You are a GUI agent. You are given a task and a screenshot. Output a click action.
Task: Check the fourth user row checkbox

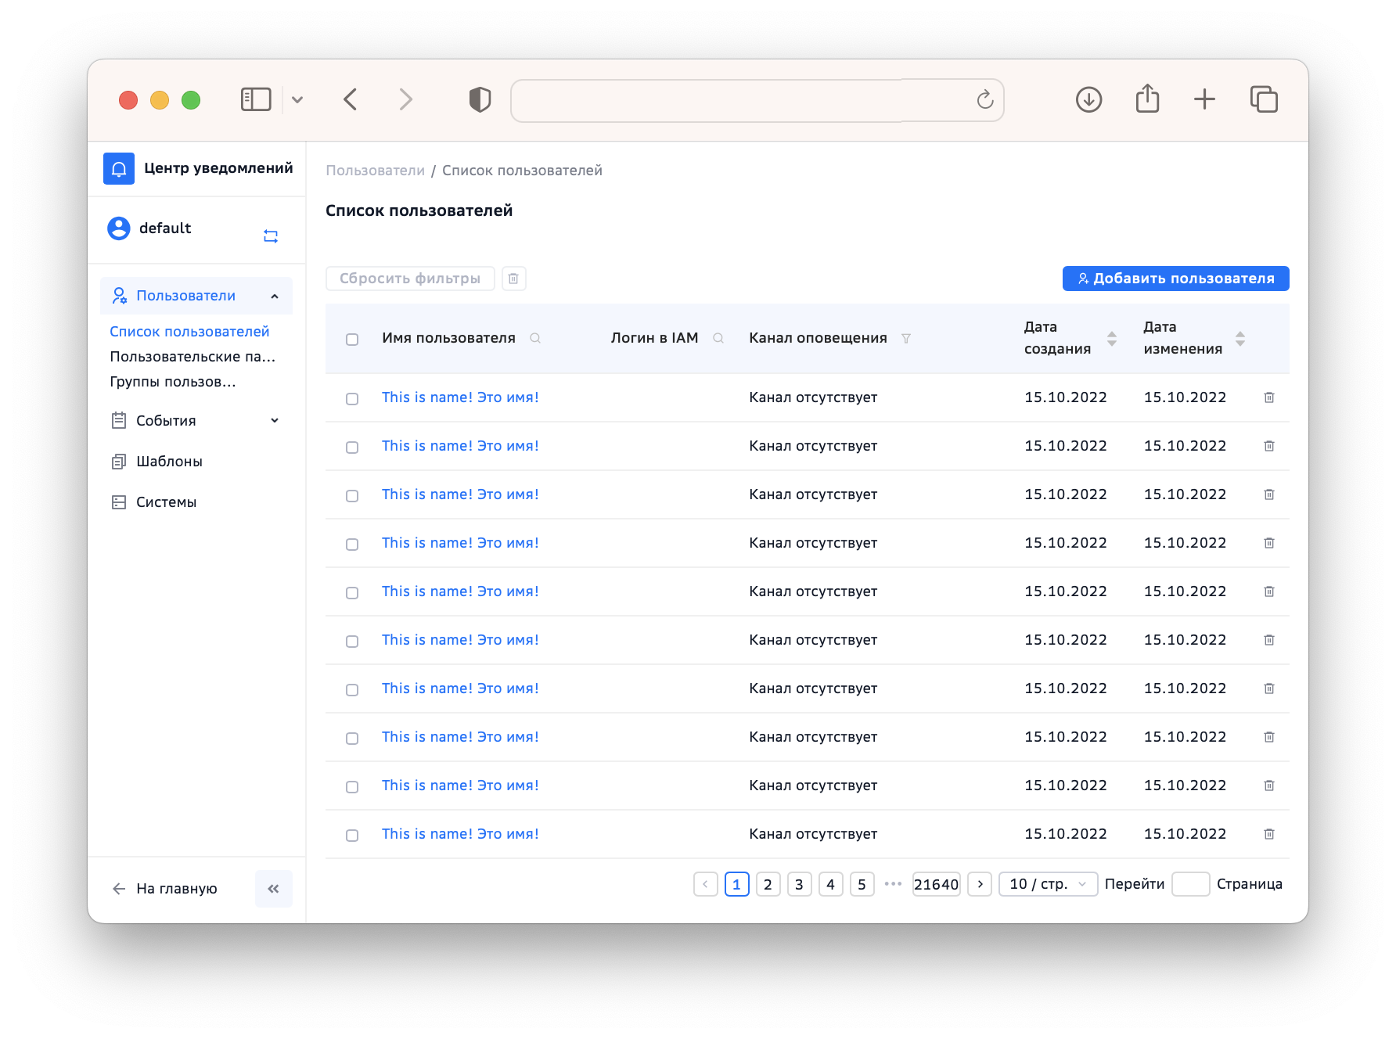352,545
